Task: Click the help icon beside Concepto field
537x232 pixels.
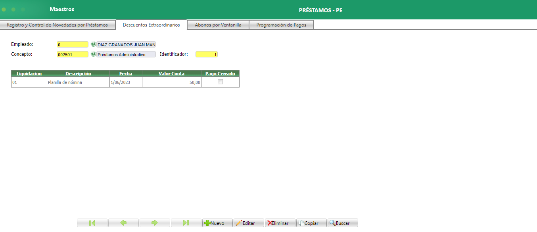Action: tap(93, 54)
